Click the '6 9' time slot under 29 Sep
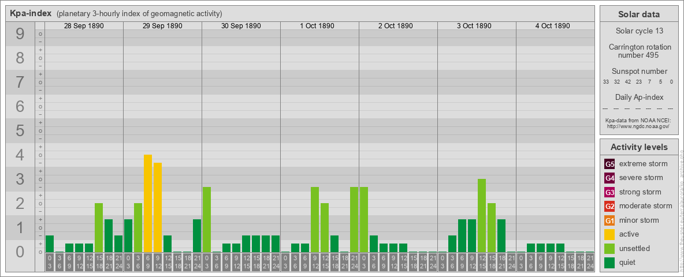Image resolution: width=684 pixels, height=277 pixels. (148, 263)
